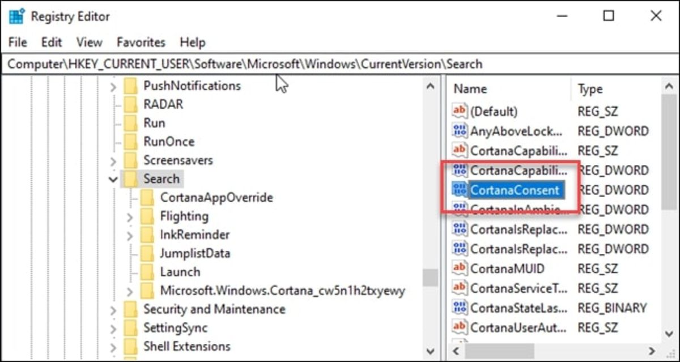The height and width of the screenshot is (362, 680).
Task: Click the RADAR folder icon
Action: coord(131,105)
